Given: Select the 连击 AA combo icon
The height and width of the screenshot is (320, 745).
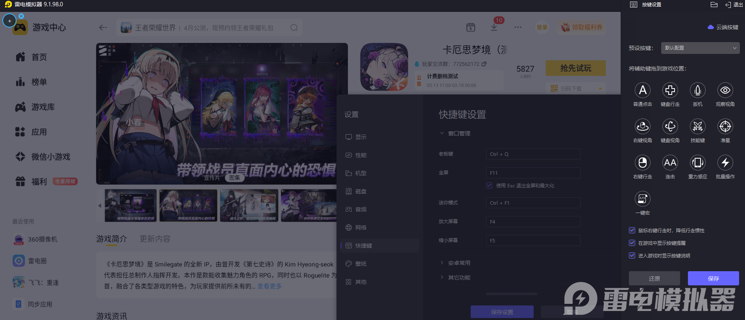Looking at the screenshot, I should 670,163.
